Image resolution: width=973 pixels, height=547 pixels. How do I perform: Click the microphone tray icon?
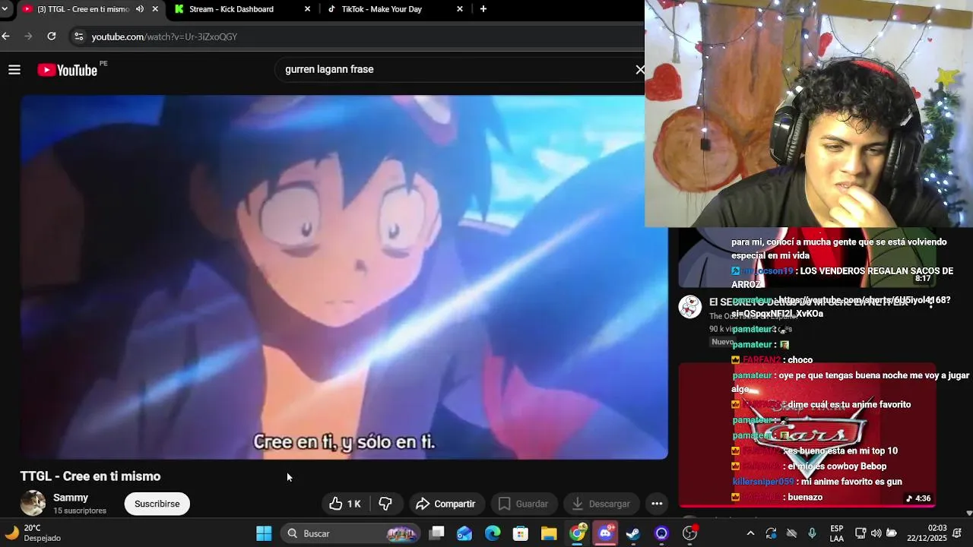point(812,533)
